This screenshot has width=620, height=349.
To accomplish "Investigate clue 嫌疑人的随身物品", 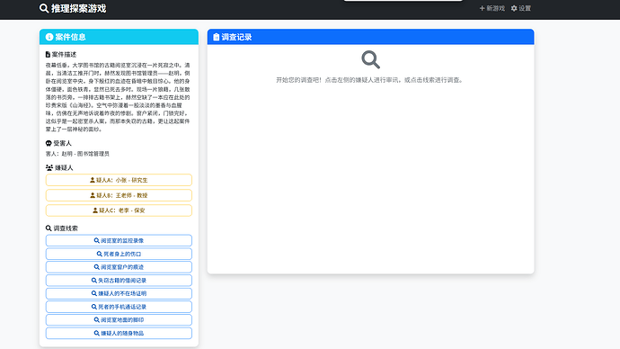I will click(119, 333).
